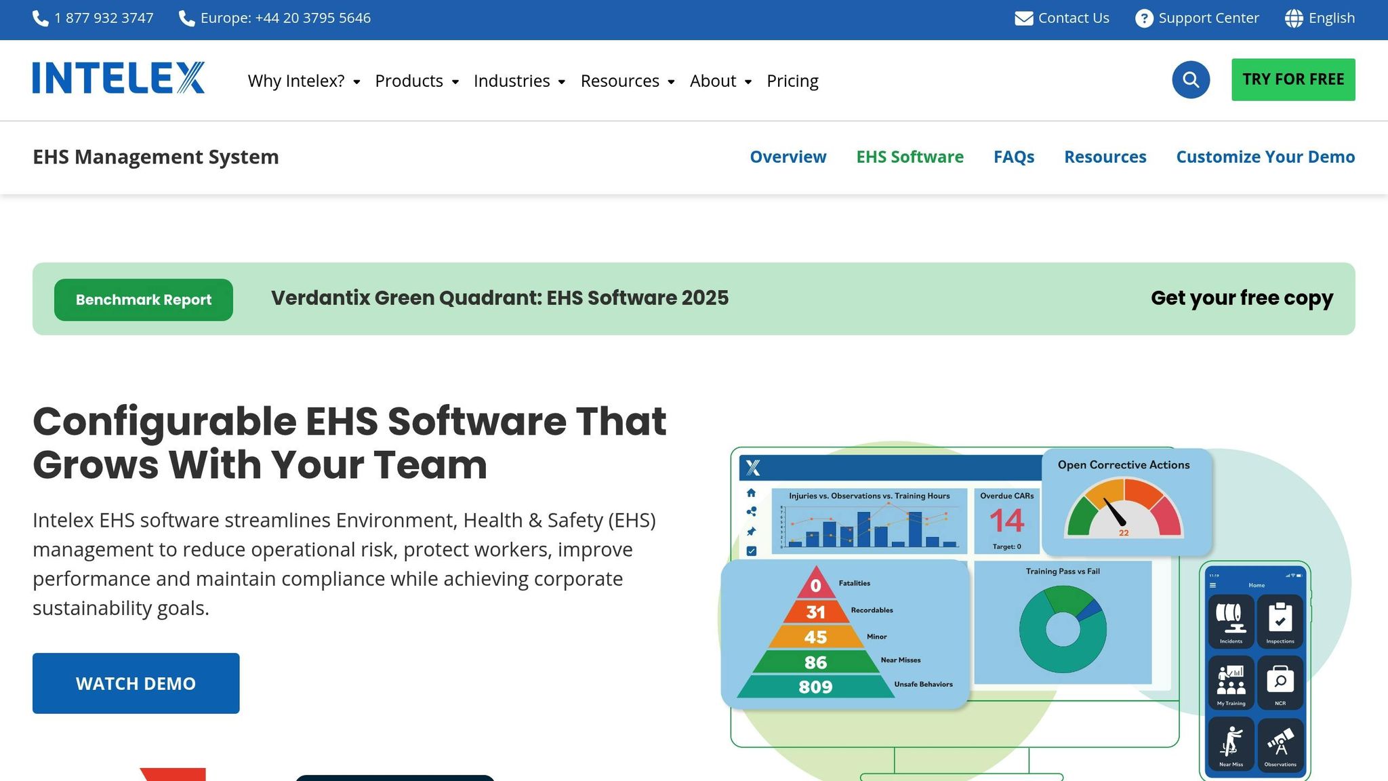Expand the Why Intelex? dropdown
Screen dimensions: 1388x781
(x=304, y=81)
